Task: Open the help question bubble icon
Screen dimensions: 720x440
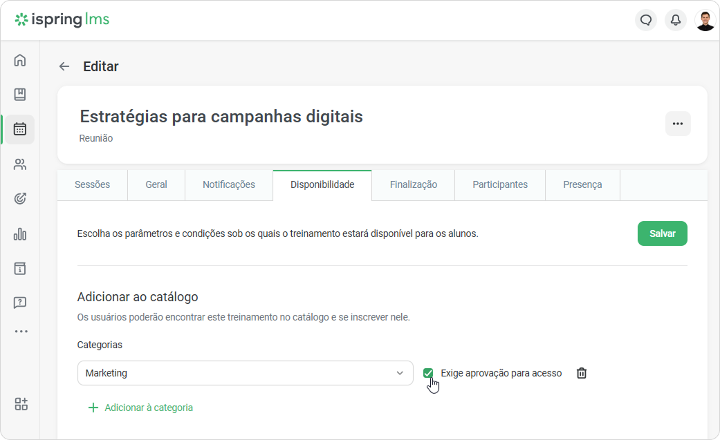Action: pos(20,303)
